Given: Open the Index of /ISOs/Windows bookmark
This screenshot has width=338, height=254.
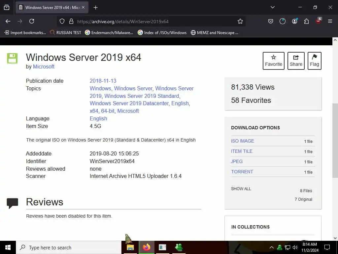Looking at the screenshot, I should click(162, 33).
